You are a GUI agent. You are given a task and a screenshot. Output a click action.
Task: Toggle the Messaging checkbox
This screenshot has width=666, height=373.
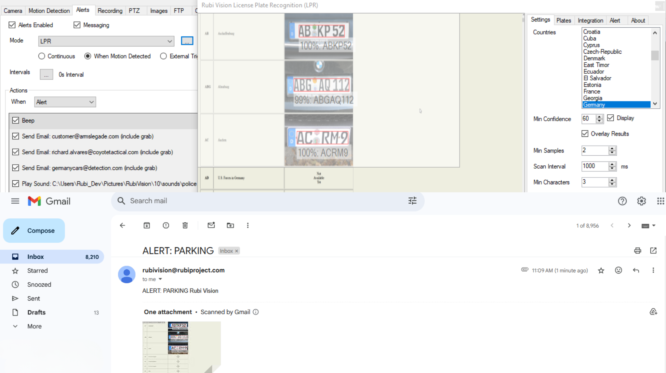pos(77,25)
